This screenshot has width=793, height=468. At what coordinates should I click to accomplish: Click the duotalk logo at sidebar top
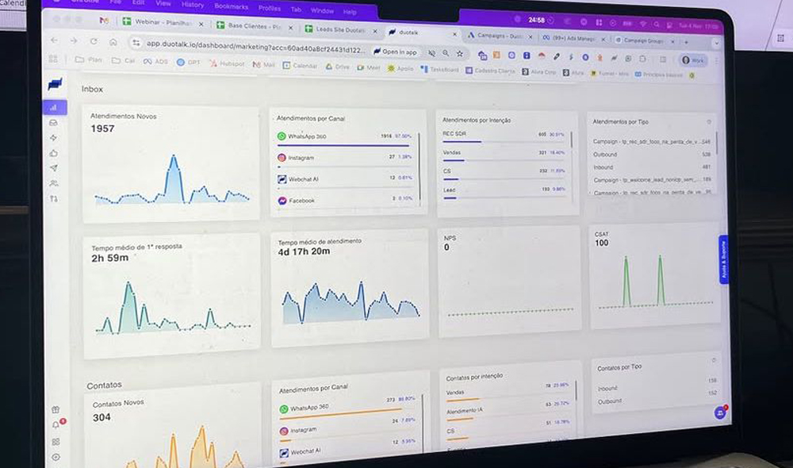coord(55,84)
